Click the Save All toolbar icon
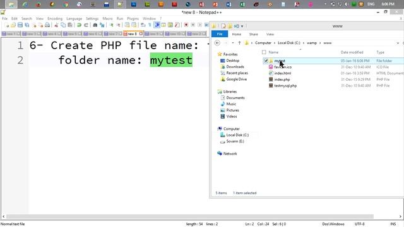This screenshot has width=404, height=227. [x=27, y=25]
